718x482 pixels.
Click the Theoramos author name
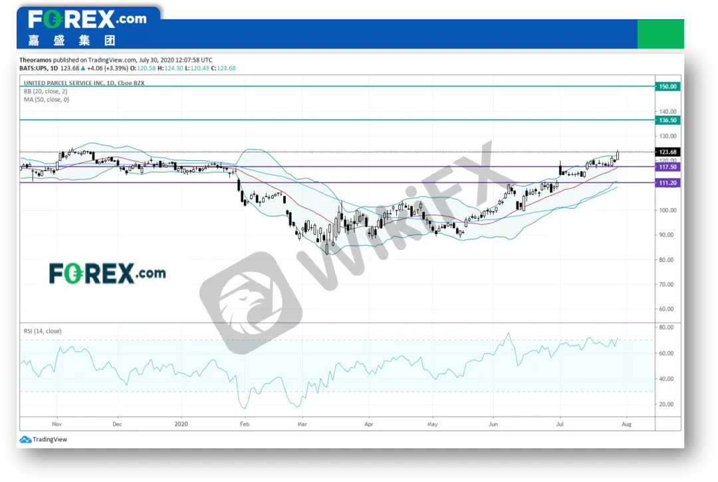click(35, 60)
